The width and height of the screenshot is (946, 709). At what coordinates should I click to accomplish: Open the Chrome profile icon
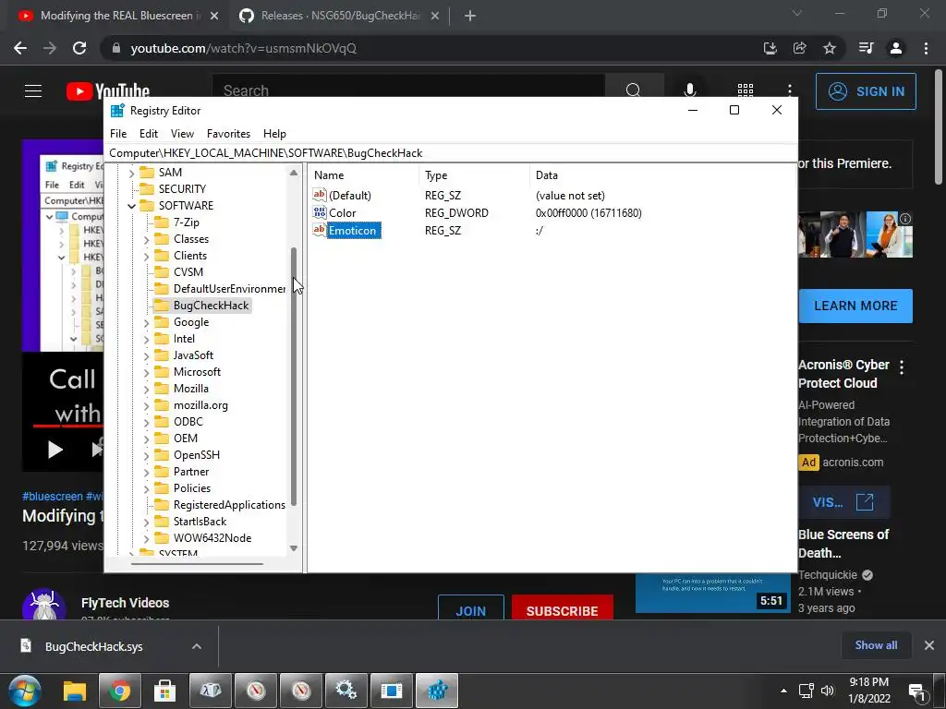tap(896, 48)
